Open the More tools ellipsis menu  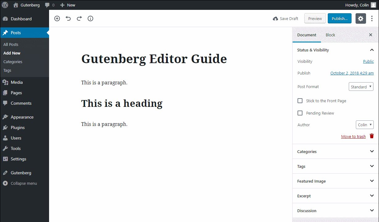[x=372, y=18]
